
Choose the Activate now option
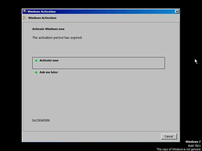98,63
